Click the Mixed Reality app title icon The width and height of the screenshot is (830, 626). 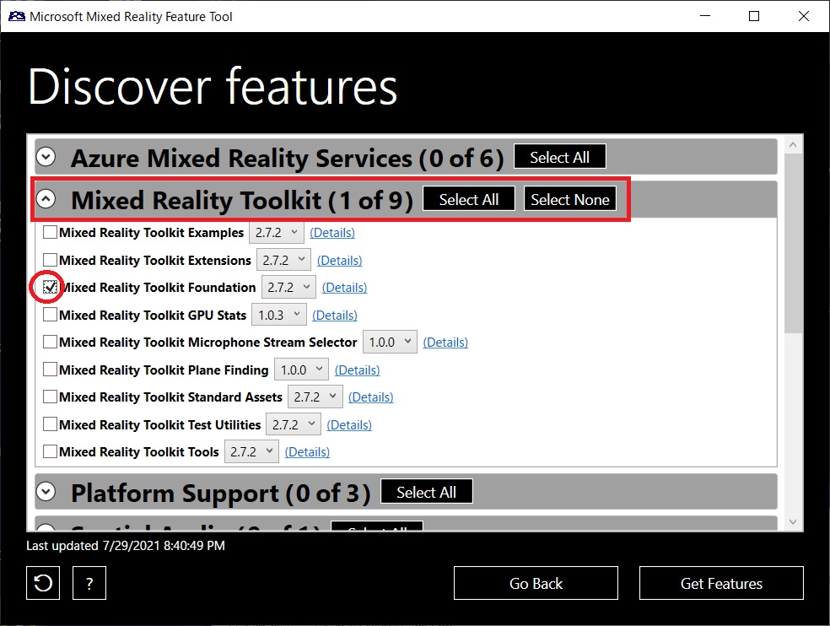[x=16, y=16]
